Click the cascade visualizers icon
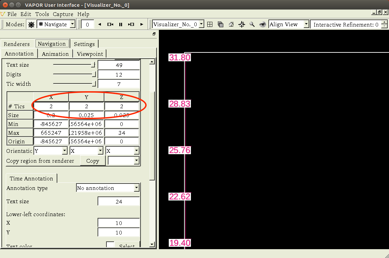Viewport: 389px width, 258px height. point(221,24)
